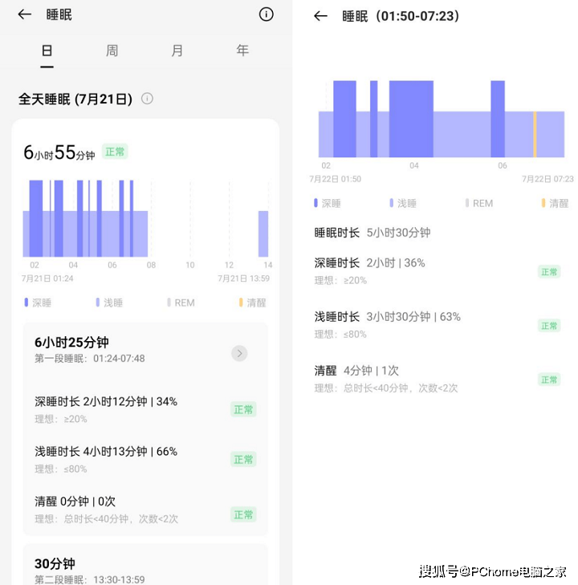This screenshot has height=585, width=578.
Task: Tap 第二段睡眠: 13:30-13:59 subtitle
Action: [90, 579]
